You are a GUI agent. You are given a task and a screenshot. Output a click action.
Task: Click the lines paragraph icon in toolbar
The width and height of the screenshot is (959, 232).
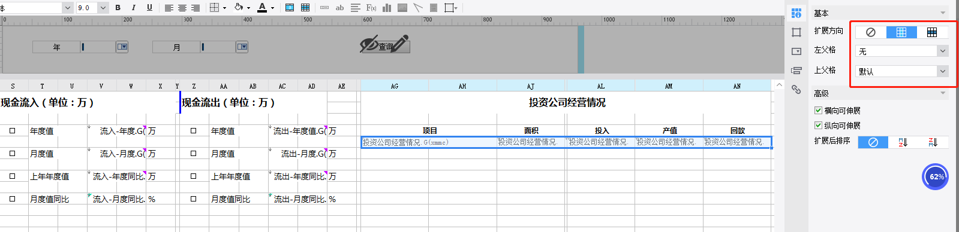pos(356,8)
